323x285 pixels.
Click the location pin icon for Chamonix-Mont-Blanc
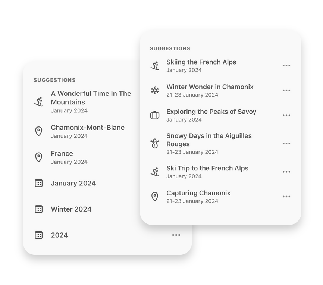pyautogui.click(x=39, y=131)
